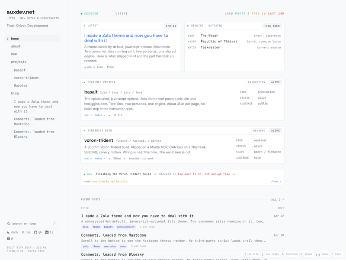This screenshot has height=260, width=346.
Task: Open the projects section in sidebar
Action: coord(19,62)
